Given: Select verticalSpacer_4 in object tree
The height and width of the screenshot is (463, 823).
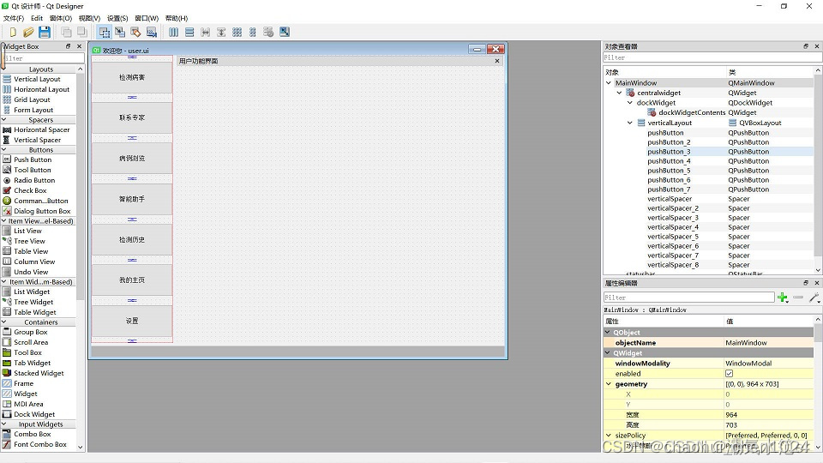Looking at the screenshot, I should [x=673, y=227].
